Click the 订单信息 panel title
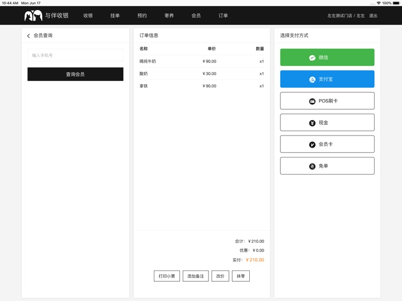 148,35
